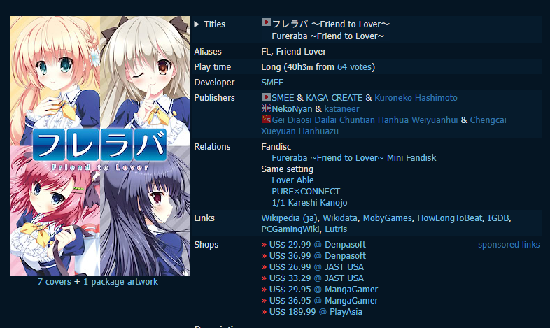Open the 64 votes play time link
The image size is (550, 328).
(354, 67)
